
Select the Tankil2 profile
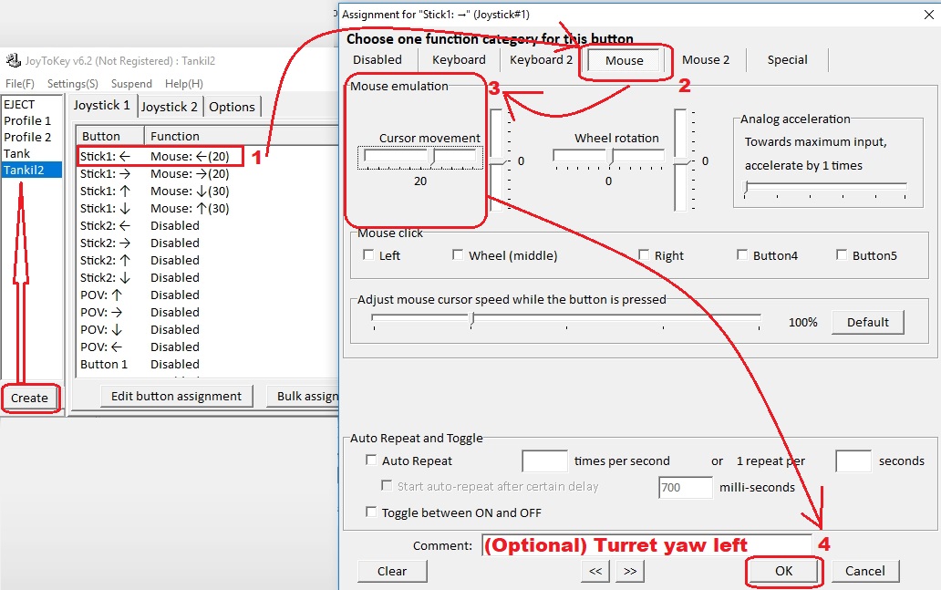pos(32,170)
